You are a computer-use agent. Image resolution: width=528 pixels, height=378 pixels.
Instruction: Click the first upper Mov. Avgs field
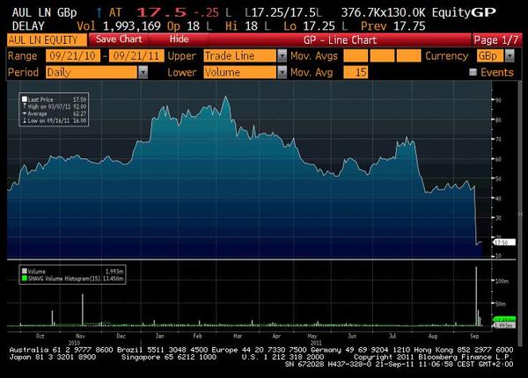tap(356, 55)
